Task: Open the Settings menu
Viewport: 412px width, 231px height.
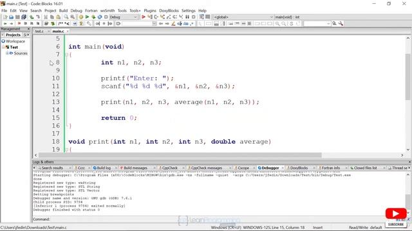Action: (189, 10)
